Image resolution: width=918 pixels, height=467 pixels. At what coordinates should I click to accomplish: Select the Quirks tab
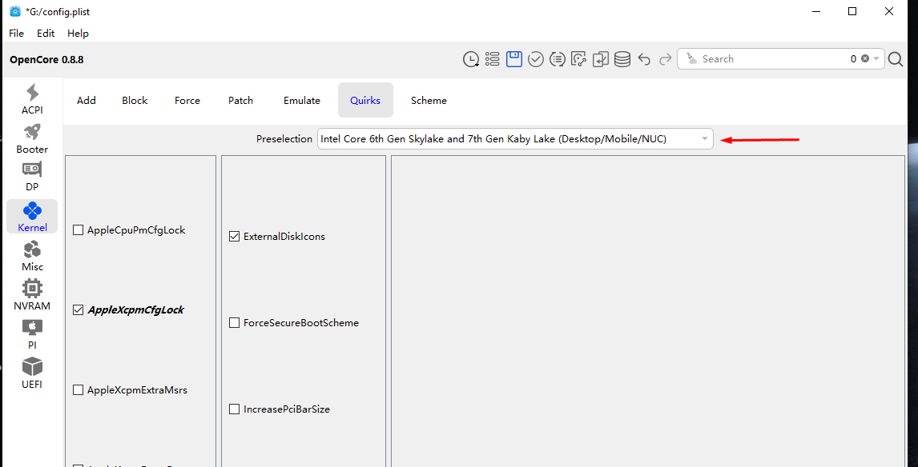point(365,101)
